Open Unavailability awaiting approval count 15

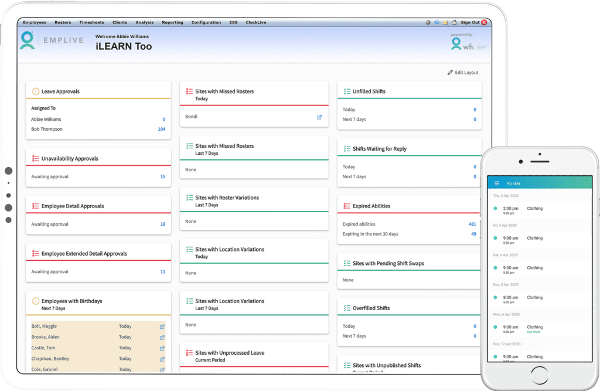[x=163, y=176]
